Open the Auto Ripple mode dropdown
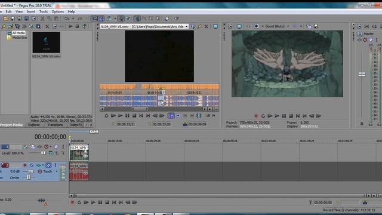The image size is (382, 215). click(x=115, y=19)
